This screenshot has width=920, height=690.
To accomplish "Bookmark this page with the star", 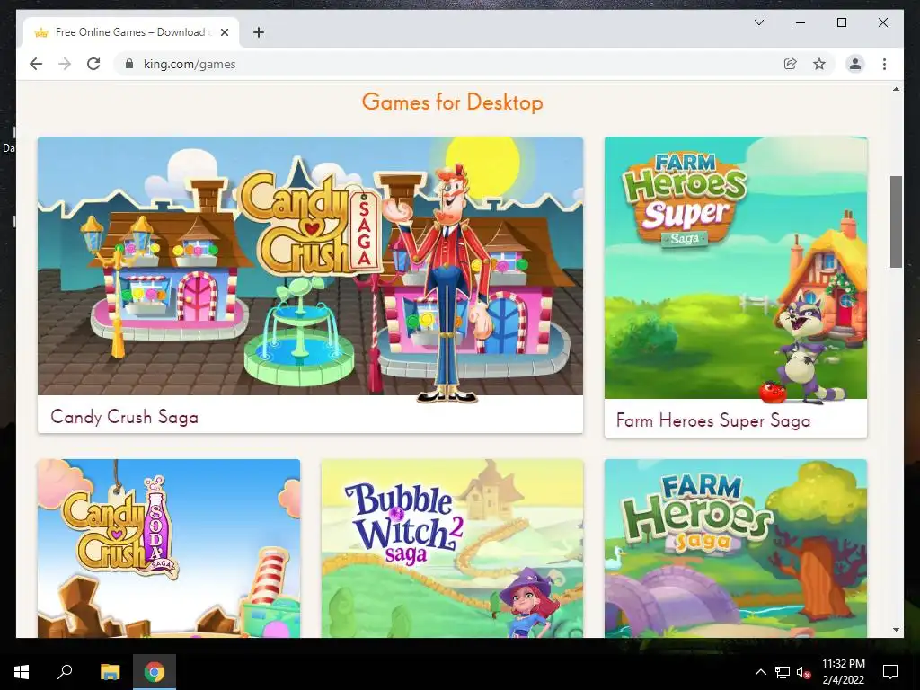I will click(x=819, y=64).
